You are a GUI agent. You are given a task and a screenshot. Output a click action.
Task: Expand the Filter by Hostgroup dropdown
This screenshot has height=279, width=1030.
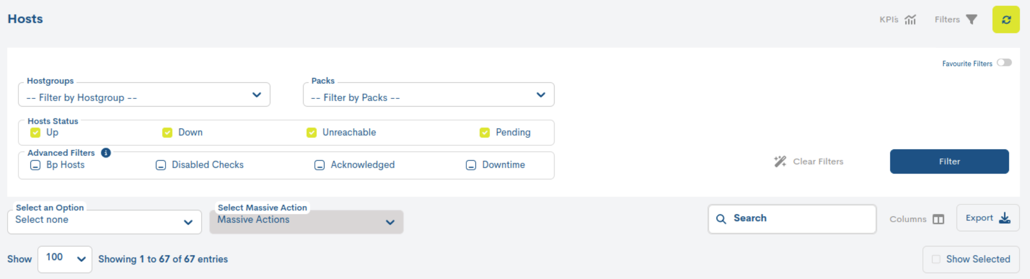point(144,95)
